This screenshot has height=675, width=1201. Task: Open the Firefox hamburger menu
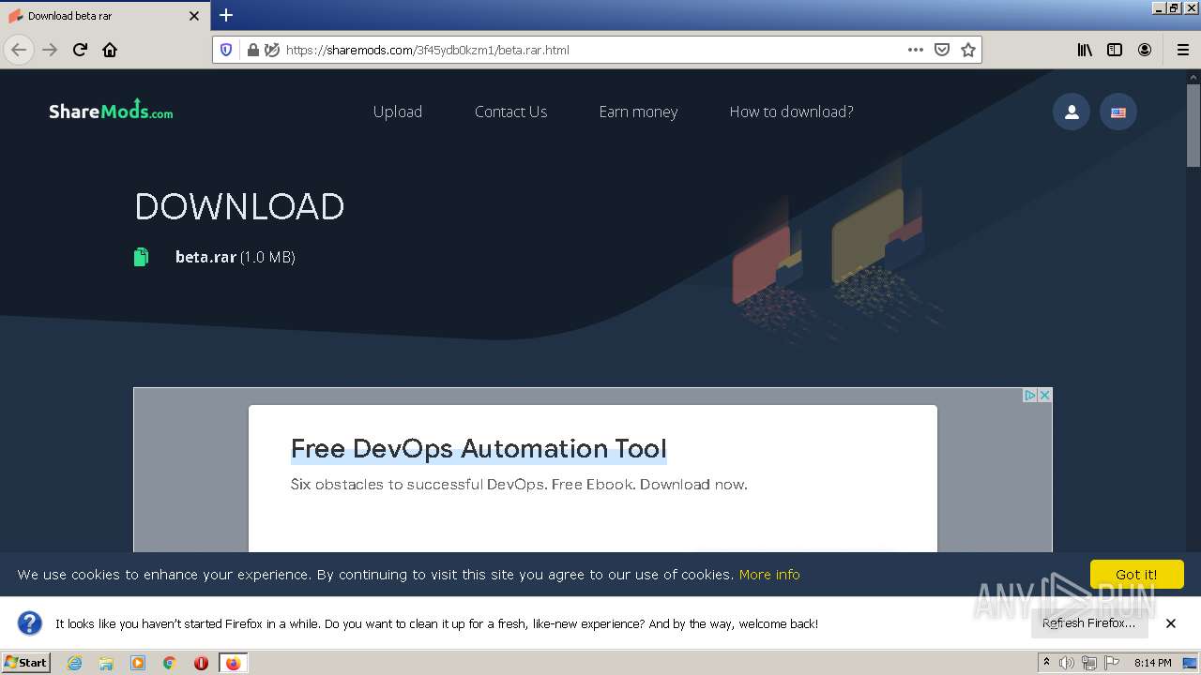click(x=1182, y=50)
